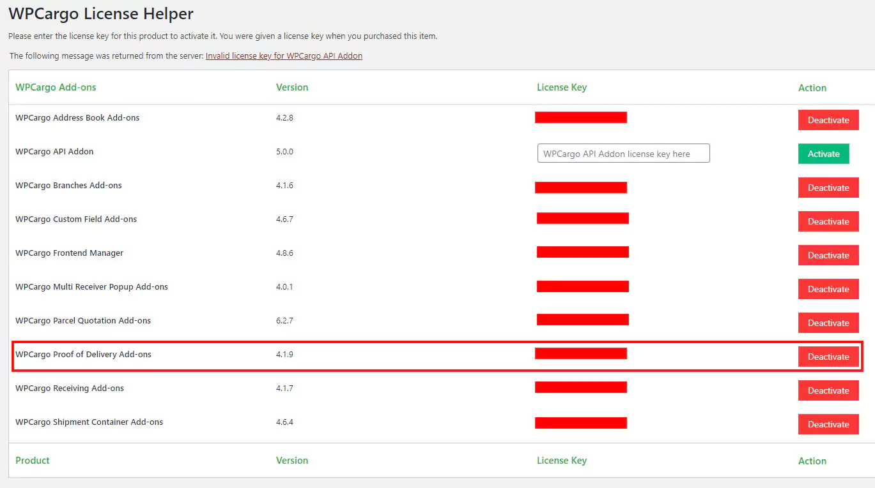875x488 pixels.
Task: Select the WPCargo Proof of Delivery row name
Action: 83,355
